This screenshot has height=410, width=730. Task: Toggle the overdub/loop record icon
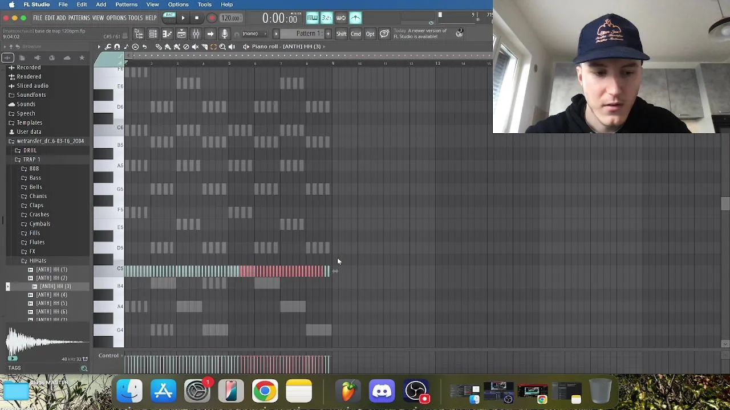[341, 18]
